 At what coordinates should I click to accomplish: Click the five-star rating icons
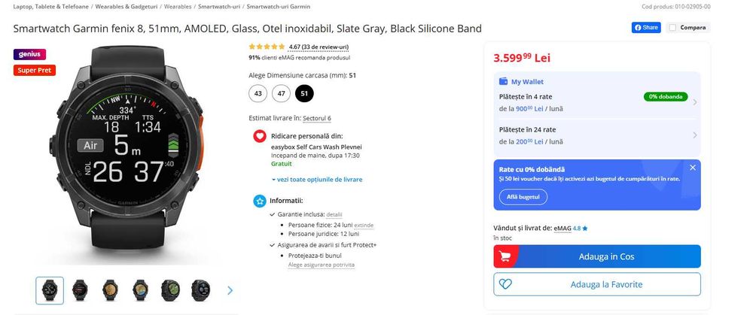[266, 47]
